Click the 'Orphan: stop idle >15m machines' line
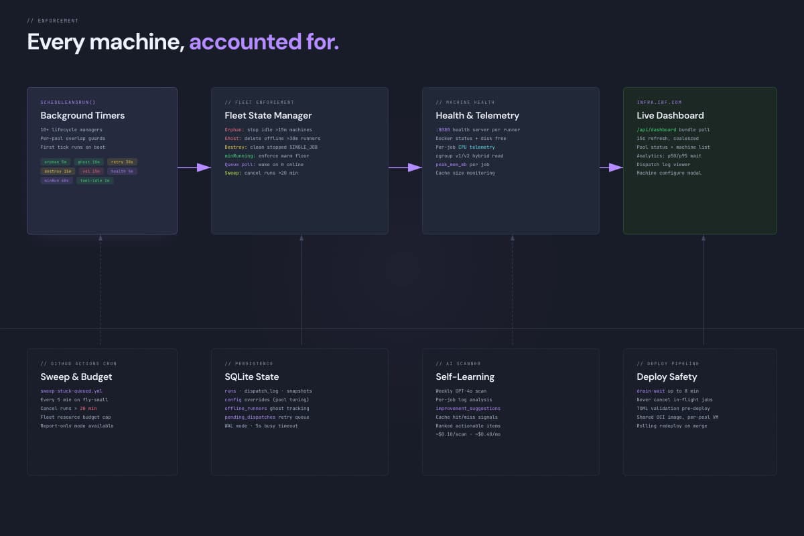This screenshot has height=536, width=804. click(x=268, y=129)
